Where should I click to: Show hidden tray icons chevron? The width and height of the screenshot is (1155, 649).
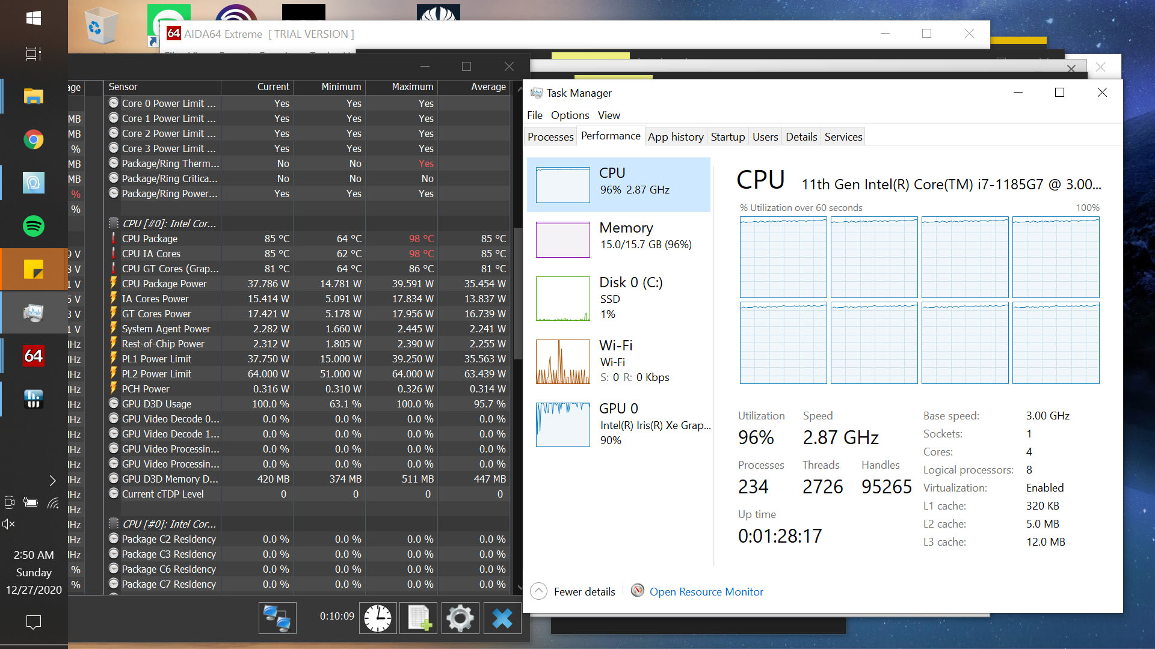(x=52, y=480)
